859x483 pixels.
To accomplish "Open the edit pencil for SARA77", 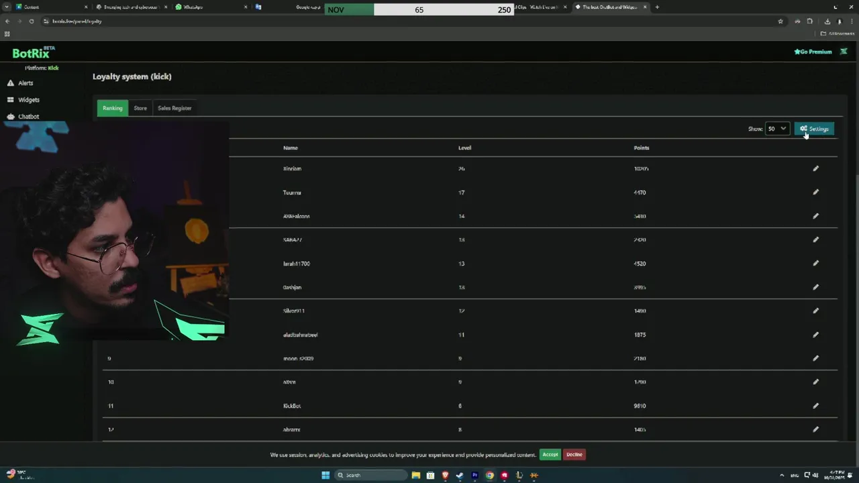I will pos(815,239).
